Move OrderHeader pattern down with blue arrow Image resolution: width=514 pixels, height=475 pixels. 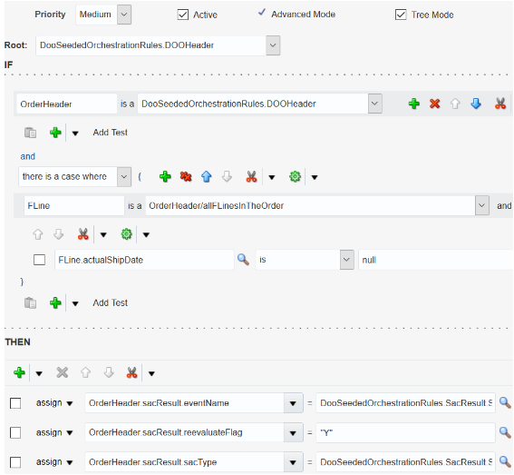click(476, 104)
